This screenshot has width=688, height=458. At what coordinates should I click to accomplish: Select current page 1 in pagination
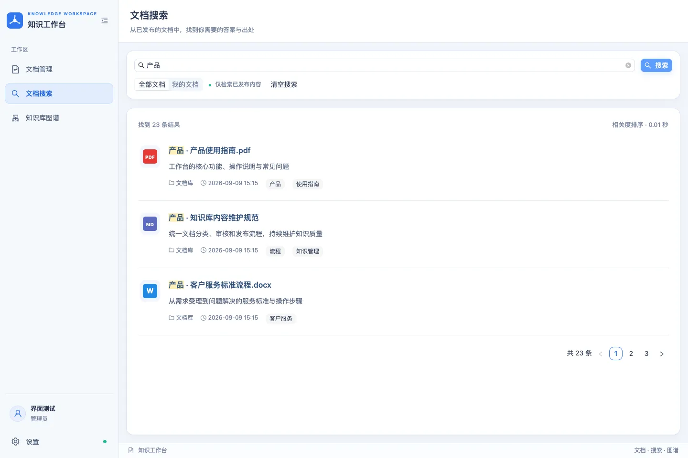point(616,354)
